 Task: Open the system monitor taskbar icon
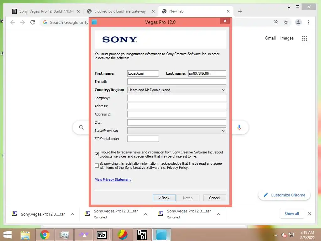[64, 235]
